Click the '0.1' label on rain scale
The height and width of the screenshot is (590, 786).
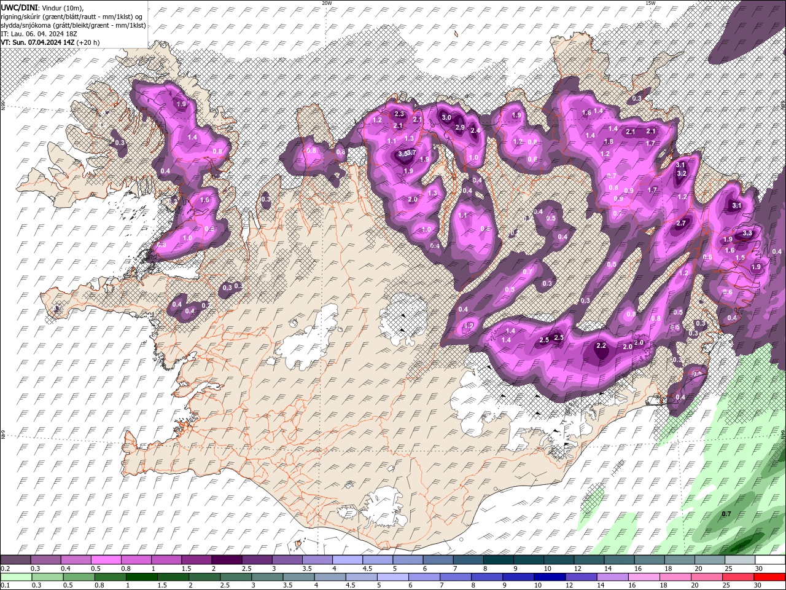(x=6, y=586)
